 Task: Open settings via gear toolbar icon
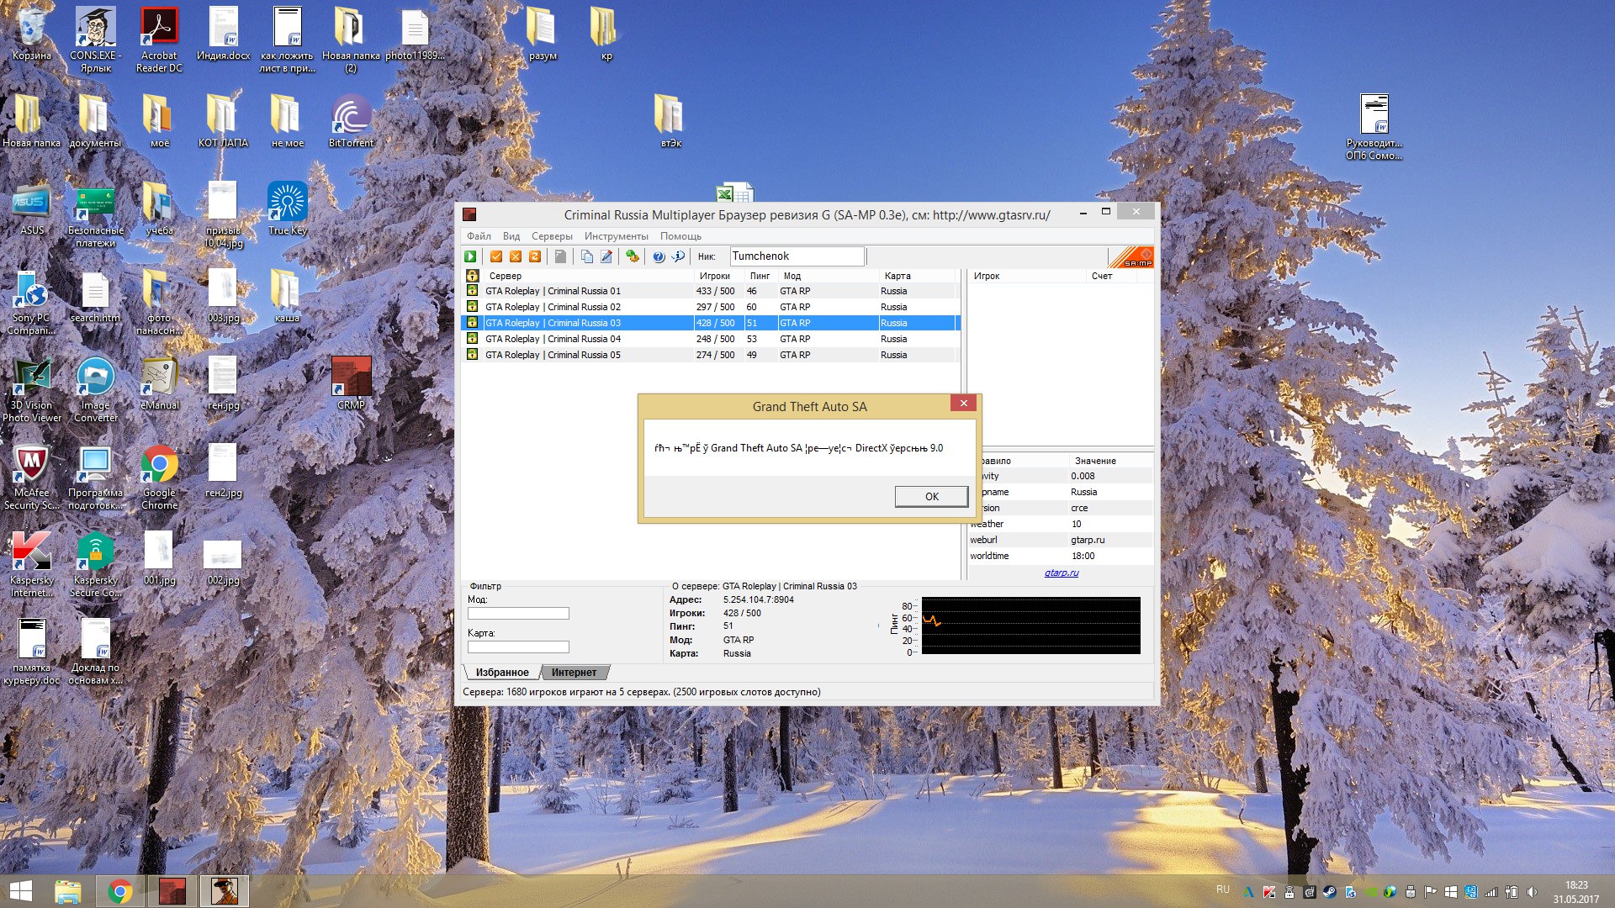coord(633,256)
